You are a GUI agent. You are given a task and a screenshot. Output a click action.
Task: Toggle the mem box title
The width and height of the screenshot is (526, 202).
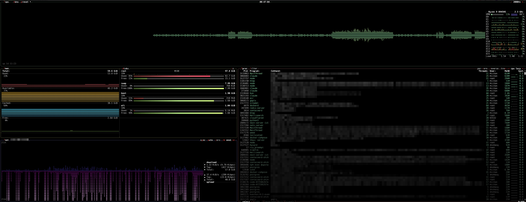(x=6, y=68)
